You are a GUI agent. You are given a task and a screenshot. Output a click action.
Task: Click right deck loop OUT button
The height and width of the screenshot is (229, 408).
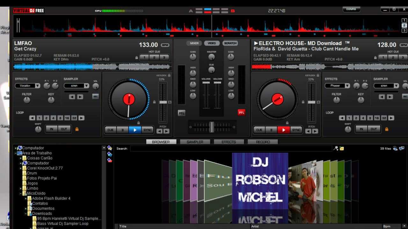coord(374,129)
